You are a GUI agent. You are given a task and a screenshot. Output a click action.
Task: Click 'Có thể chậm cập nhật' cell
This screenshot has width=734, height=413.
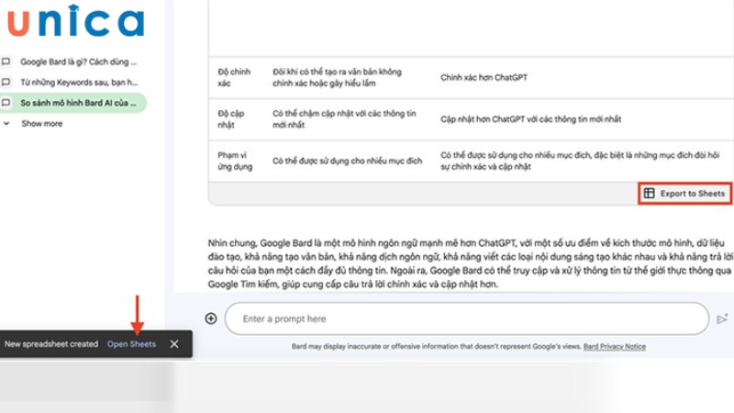(344, 119)
